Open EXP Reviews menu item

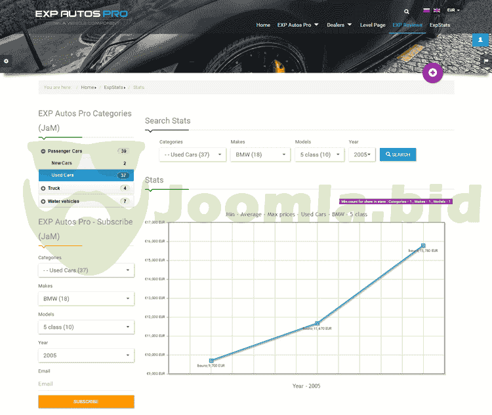[x=407, y=25]
